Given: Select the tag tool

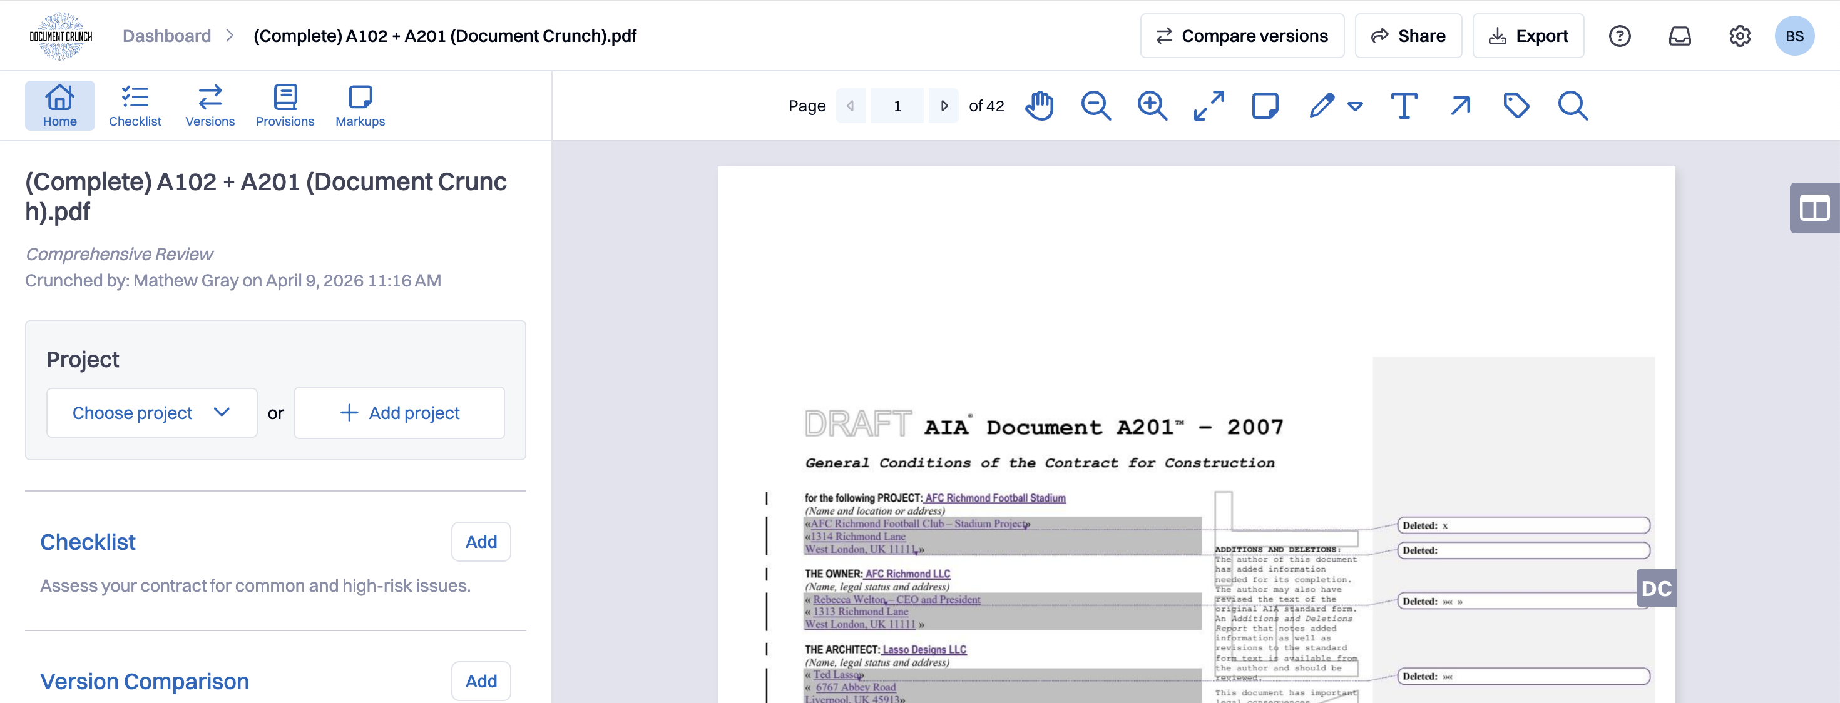Looking at the screenshot, I should [x=1516, y=106].
